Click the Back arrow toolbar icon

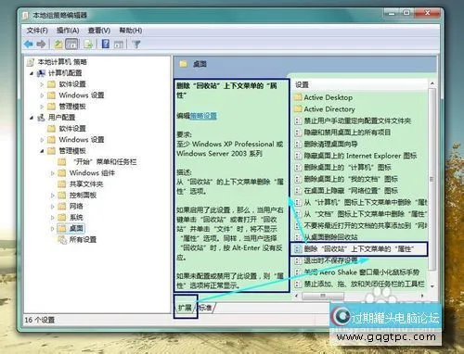[29, 44]
